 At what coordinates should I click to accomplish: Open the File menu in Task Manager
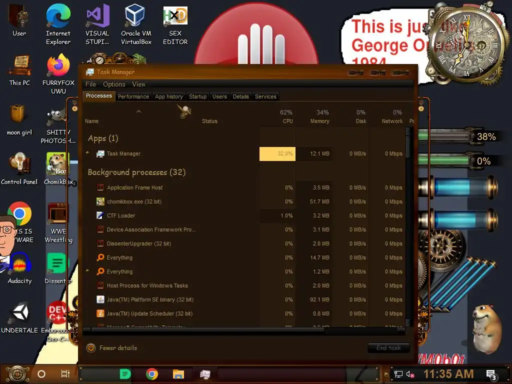pyautogui.click(x=91, y=84)
